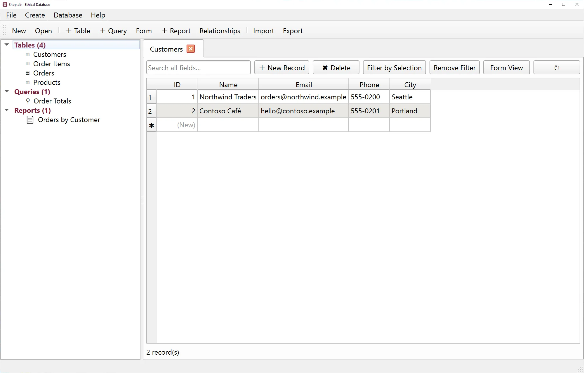
Task: Collapse the Tables group arrow
Action: [7, 45]
